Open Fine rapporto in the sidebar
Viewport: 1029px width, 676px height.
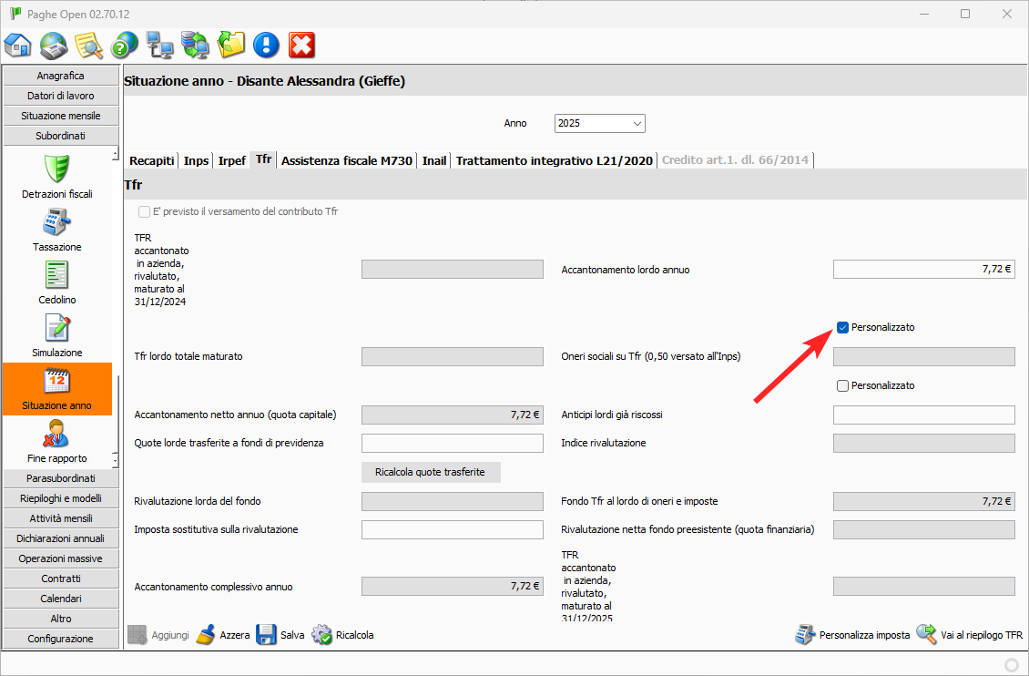point(57,434)
